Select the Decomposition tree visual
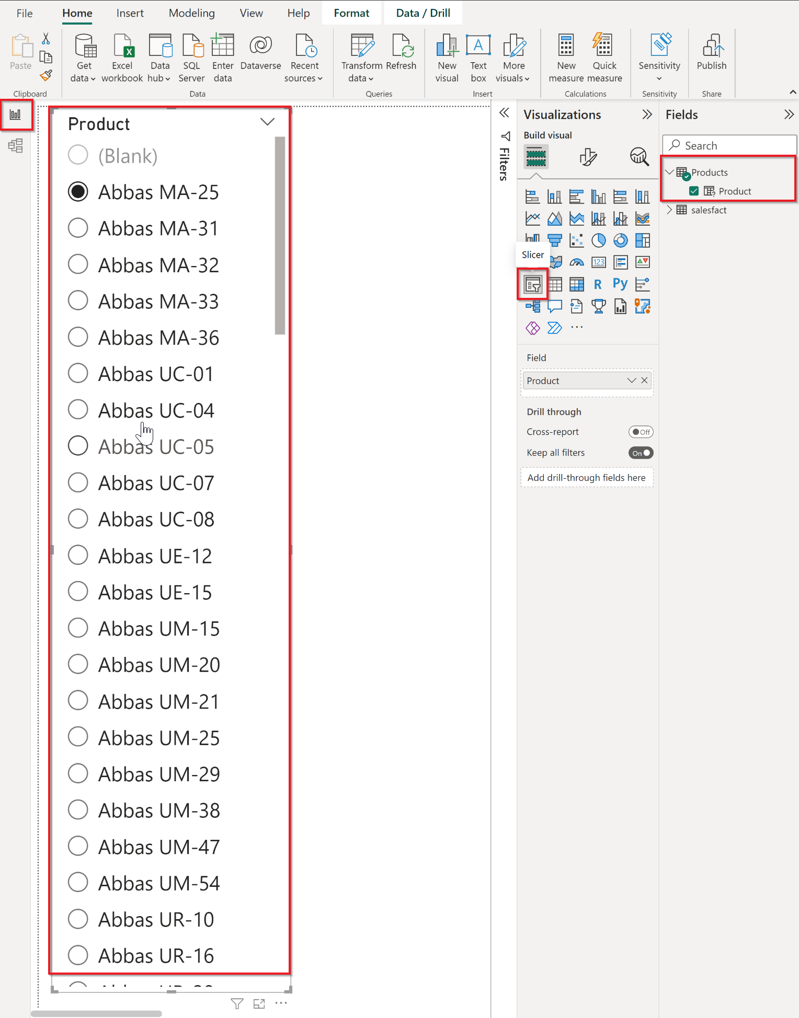Viewport: 799px width, 1018px height. tap(533, 306)
